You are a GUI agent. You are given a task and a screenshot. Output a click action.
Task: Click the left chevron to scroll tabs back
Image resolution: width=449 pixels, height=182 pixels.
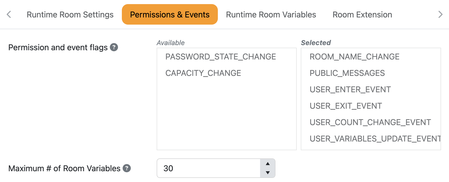(9, 15)
